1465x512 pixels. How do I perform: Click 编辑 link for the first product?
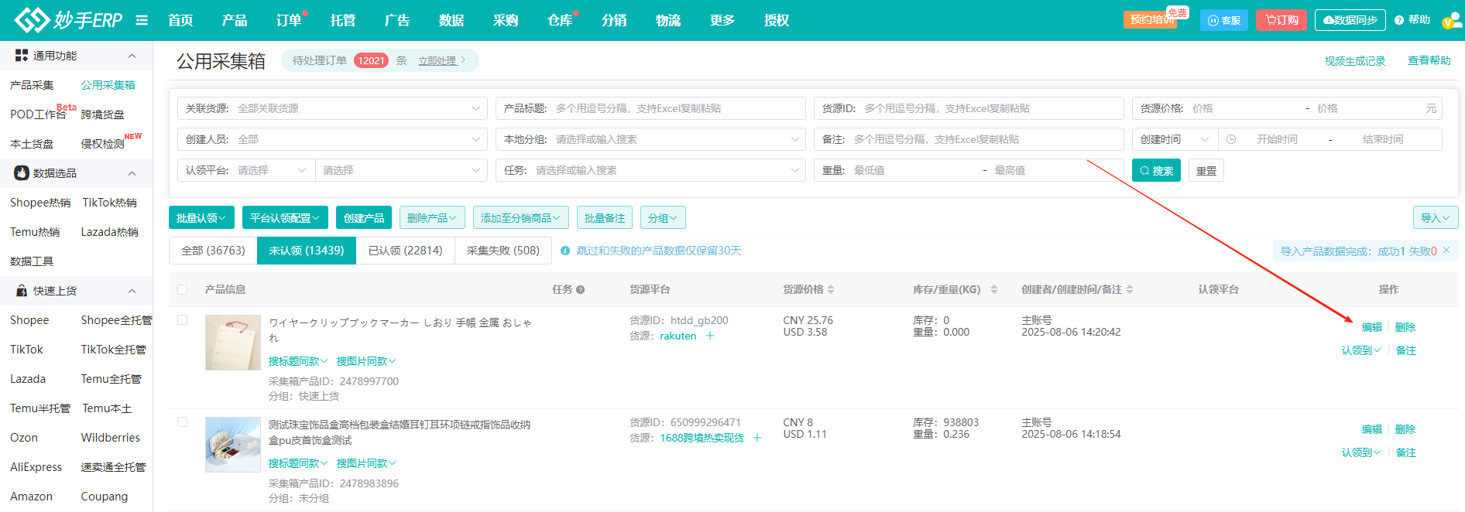point(1371,327)
